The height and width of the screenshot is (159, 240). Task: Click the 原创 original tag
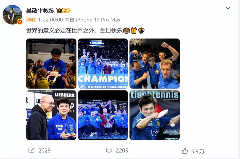pyautogui.click(x=31, y=20)
